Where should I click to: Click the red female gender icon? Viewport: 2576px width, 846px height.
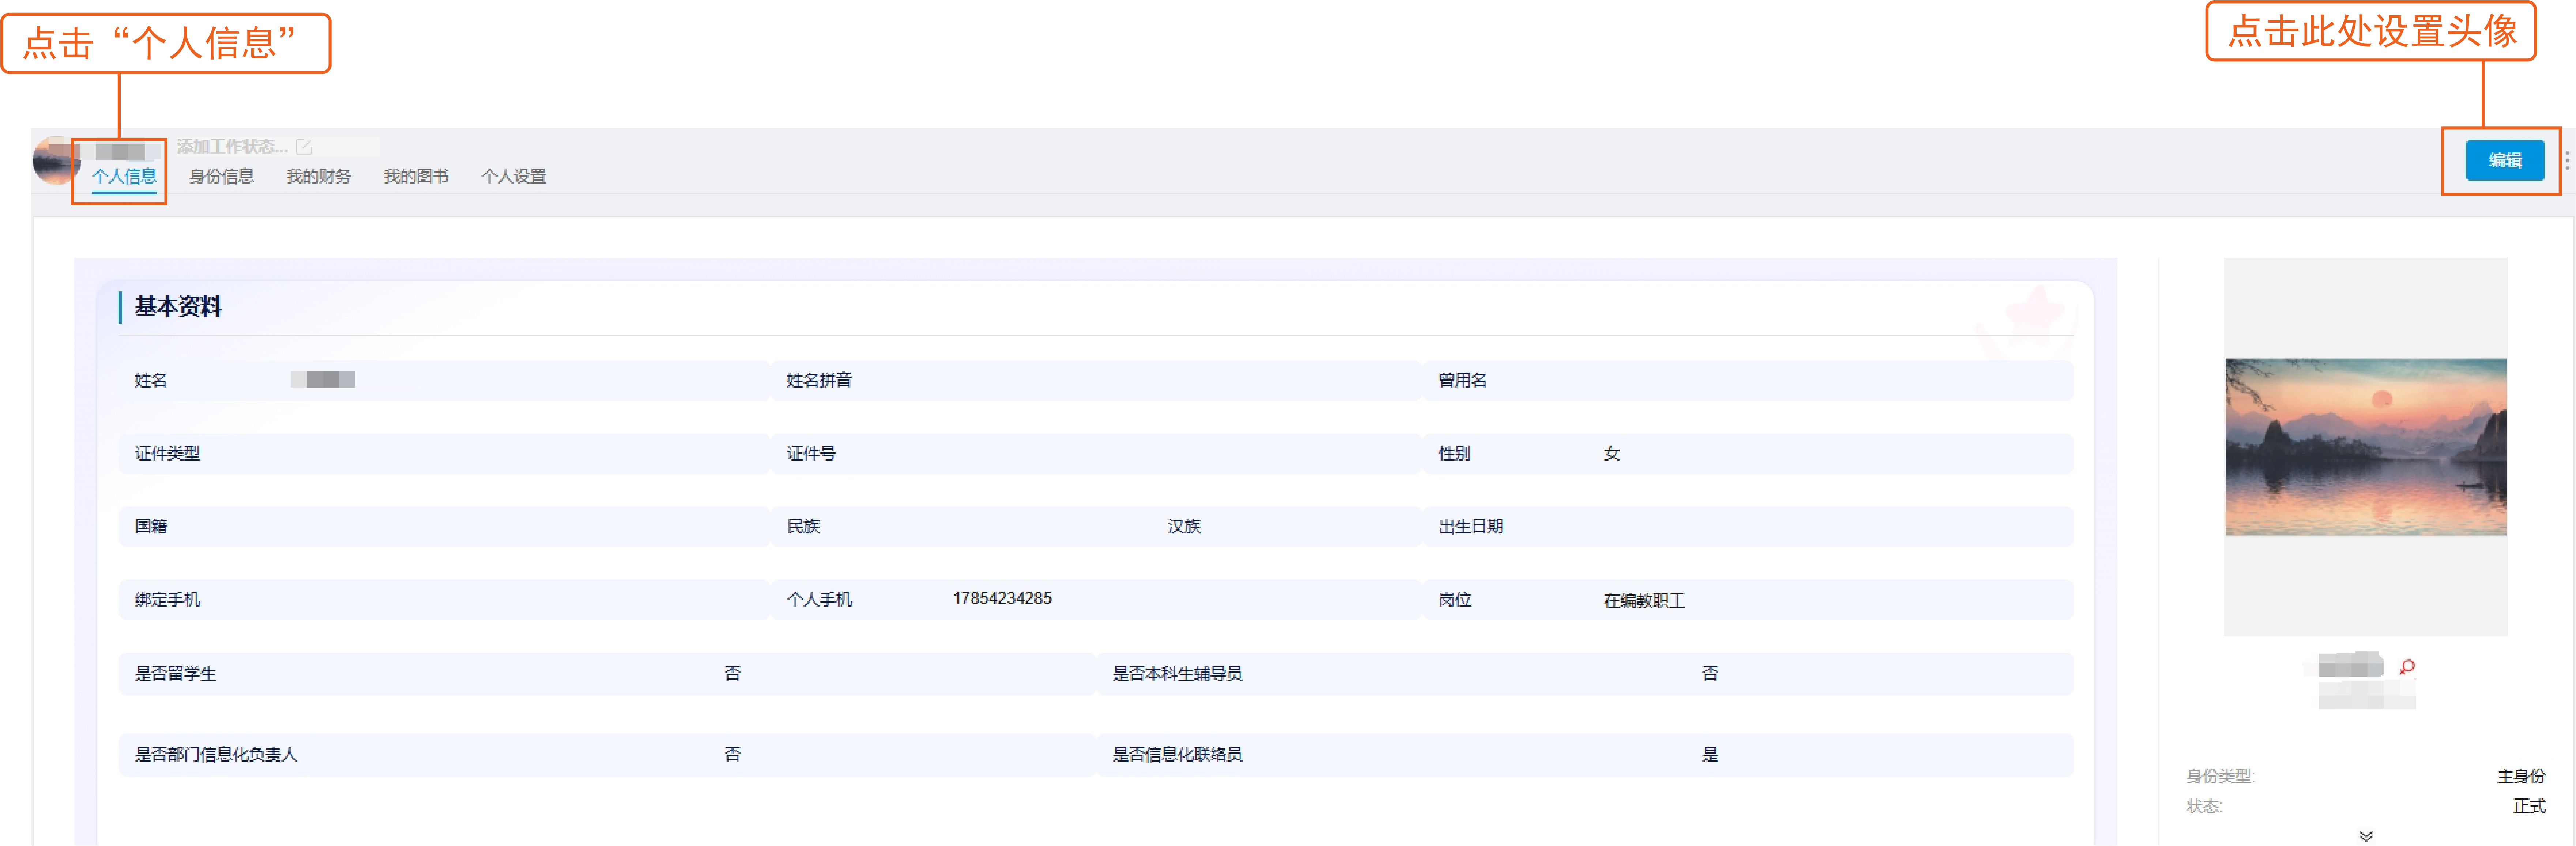pos(2407,666)
